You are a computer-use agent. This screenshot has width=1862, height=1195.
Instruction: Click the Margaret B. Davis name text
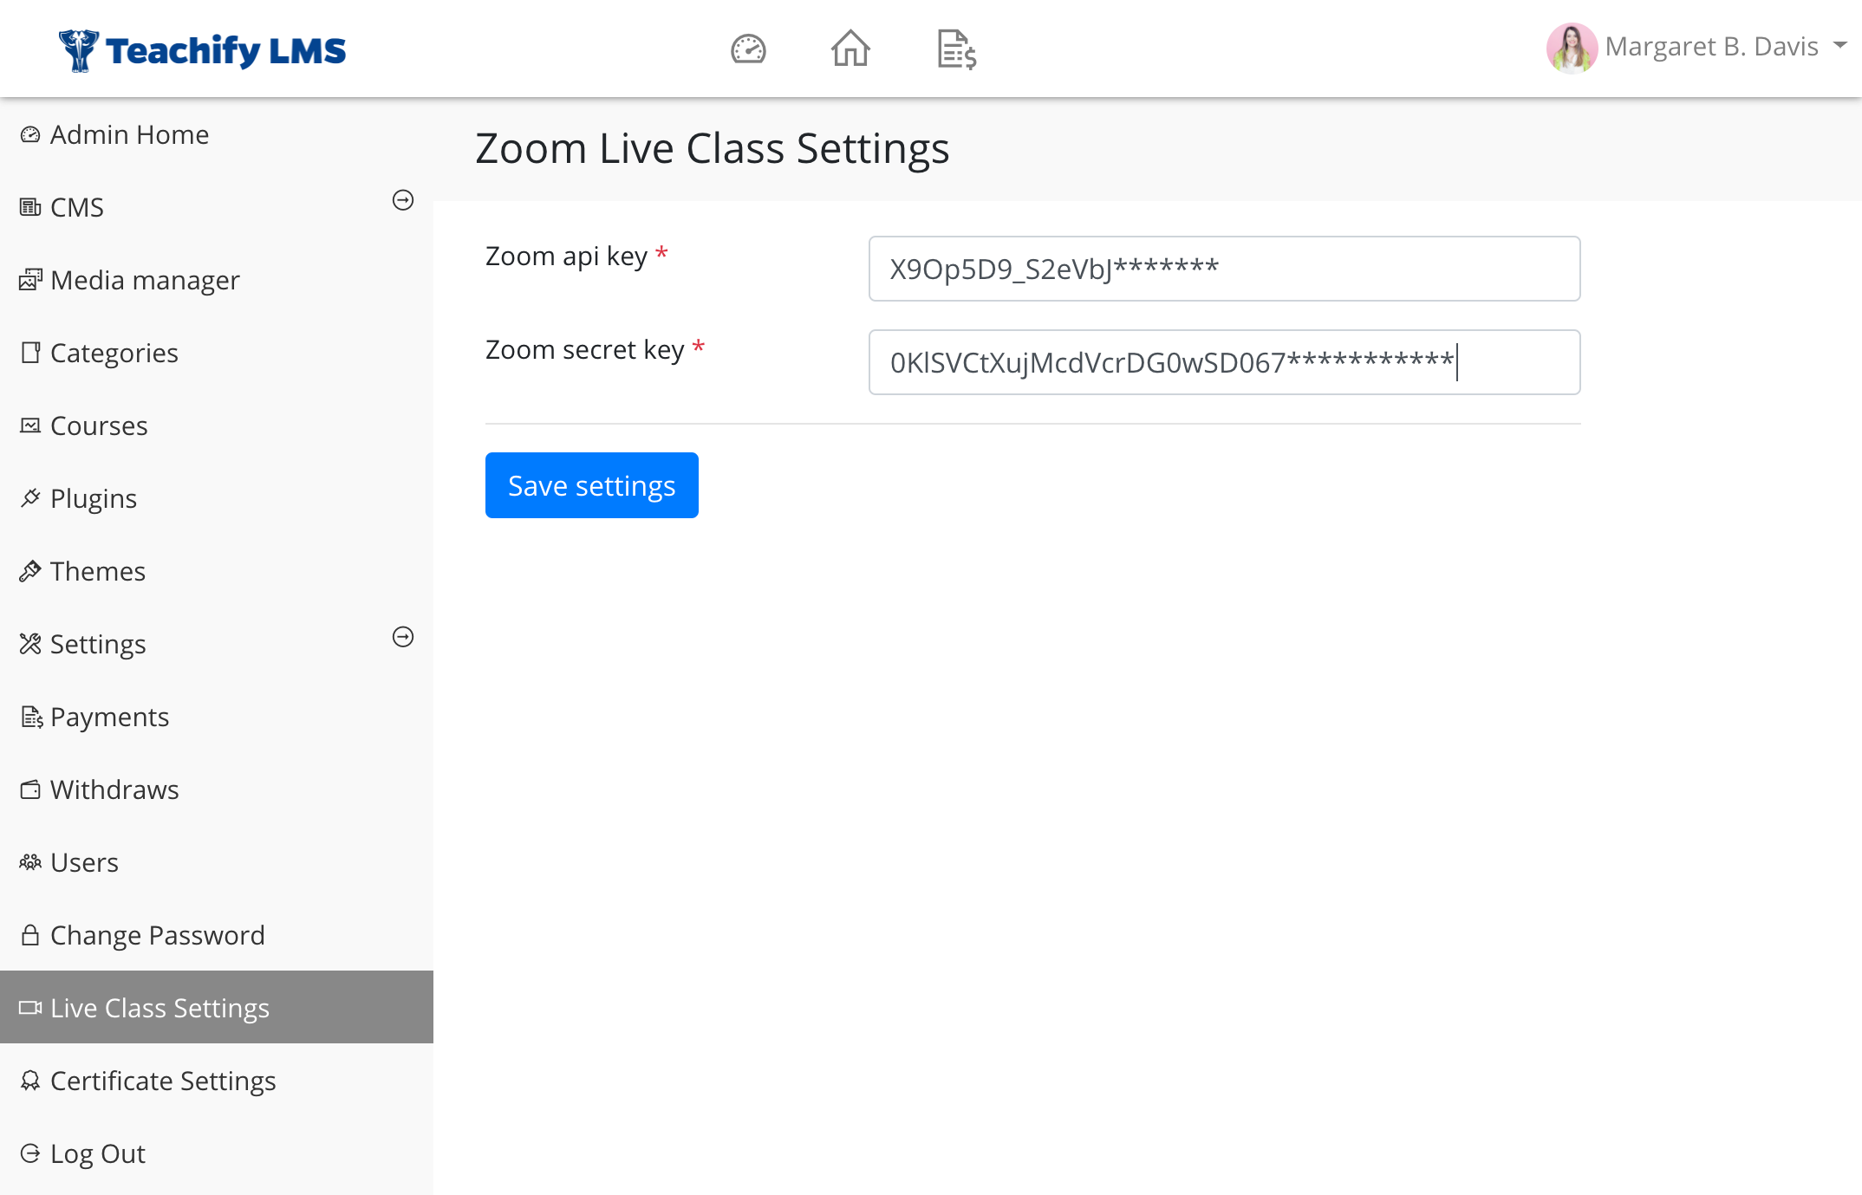click(x=1711, y=46)
